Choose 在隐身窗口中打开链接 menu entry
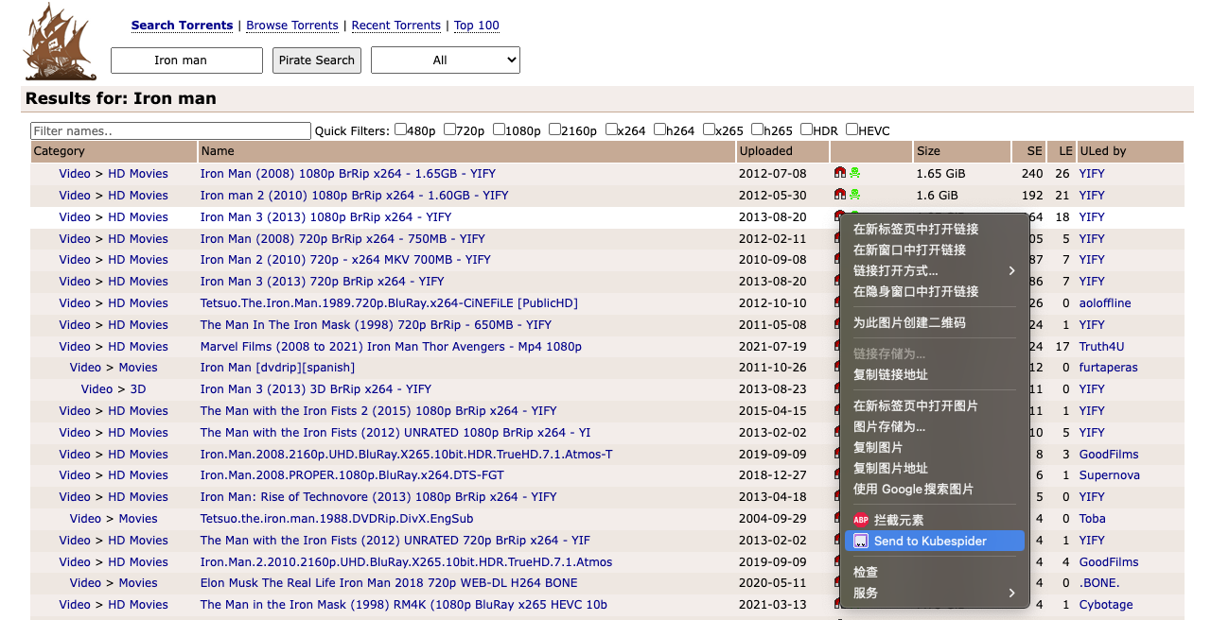1229x620 pixels. (x=933, y=291)
